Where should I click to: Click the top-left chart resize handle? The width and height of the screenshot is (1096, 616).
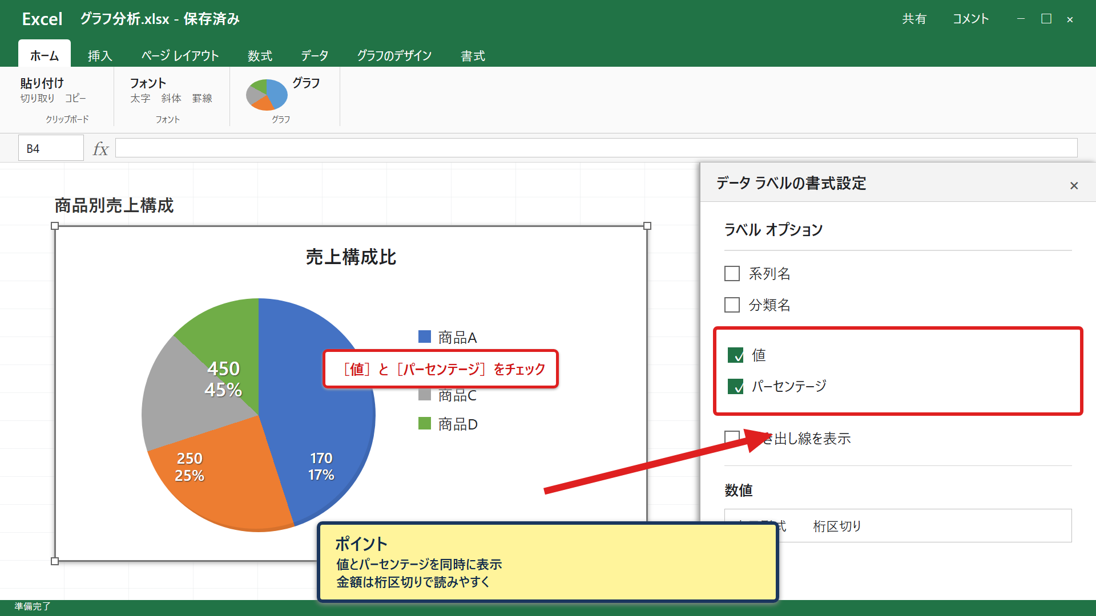point(55,226)
